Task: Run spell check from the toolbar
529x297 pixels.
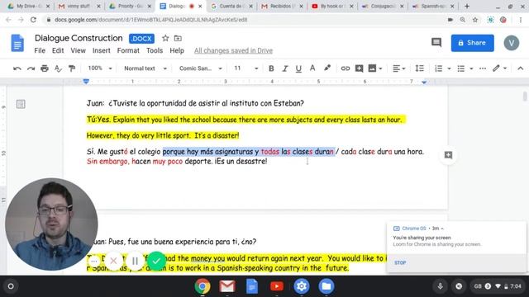Action: (58, 68)
